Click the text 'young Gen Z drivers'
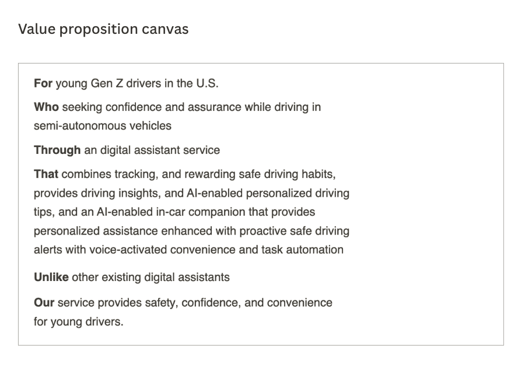Screen dimensions: 525x379 tap(108, 83)
